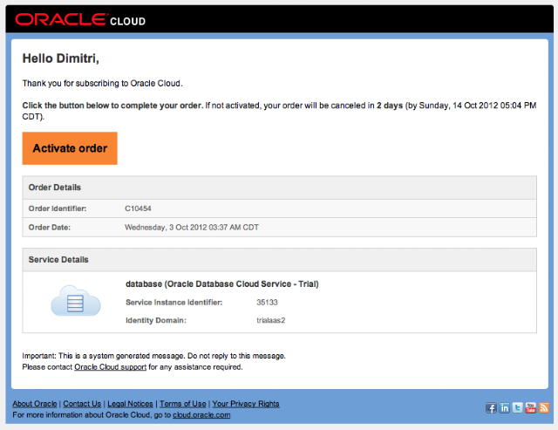The height and width of the screenshot is (430, 558).
Task: Click the Oracle Database Cloud Service - Trial title
Action: click(x=222, y=284)
